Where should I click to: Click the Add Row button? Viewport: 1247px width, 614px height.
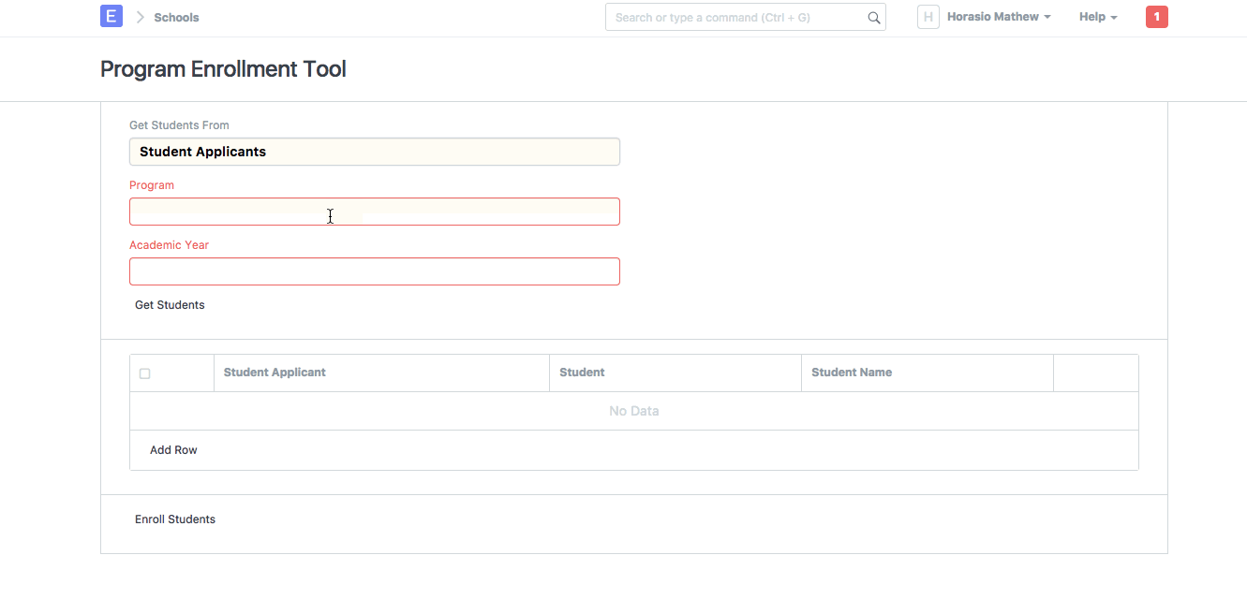coord(173,450)
